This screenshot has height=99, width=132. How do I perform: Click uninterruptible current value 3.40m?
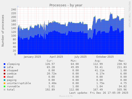[x=52, y=83]
